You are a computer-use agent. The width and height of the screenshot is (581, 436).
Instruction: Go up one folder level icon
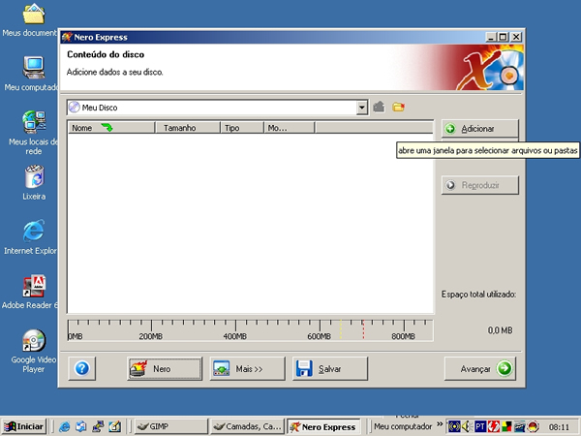(379, 108)
